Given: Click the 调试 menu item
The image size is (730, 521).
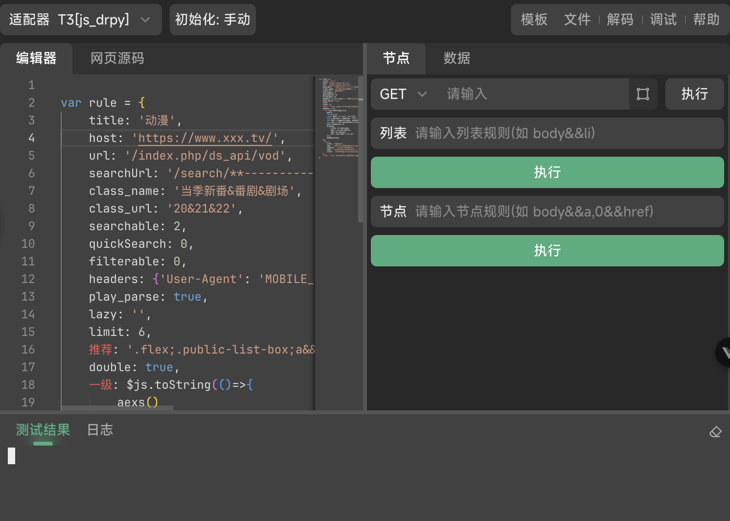Looking at the screenshot, I should [x=663, y=20].
